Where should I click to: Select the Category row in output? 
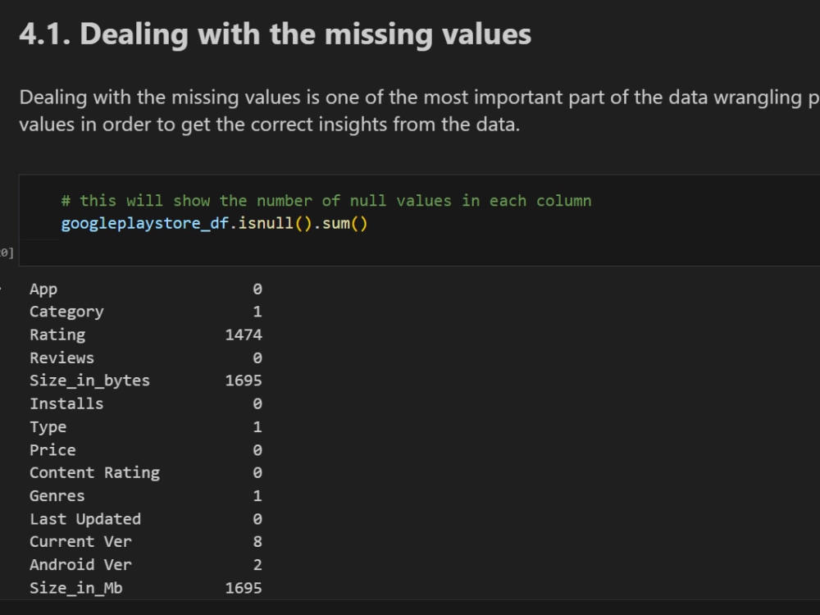(146, 312)
